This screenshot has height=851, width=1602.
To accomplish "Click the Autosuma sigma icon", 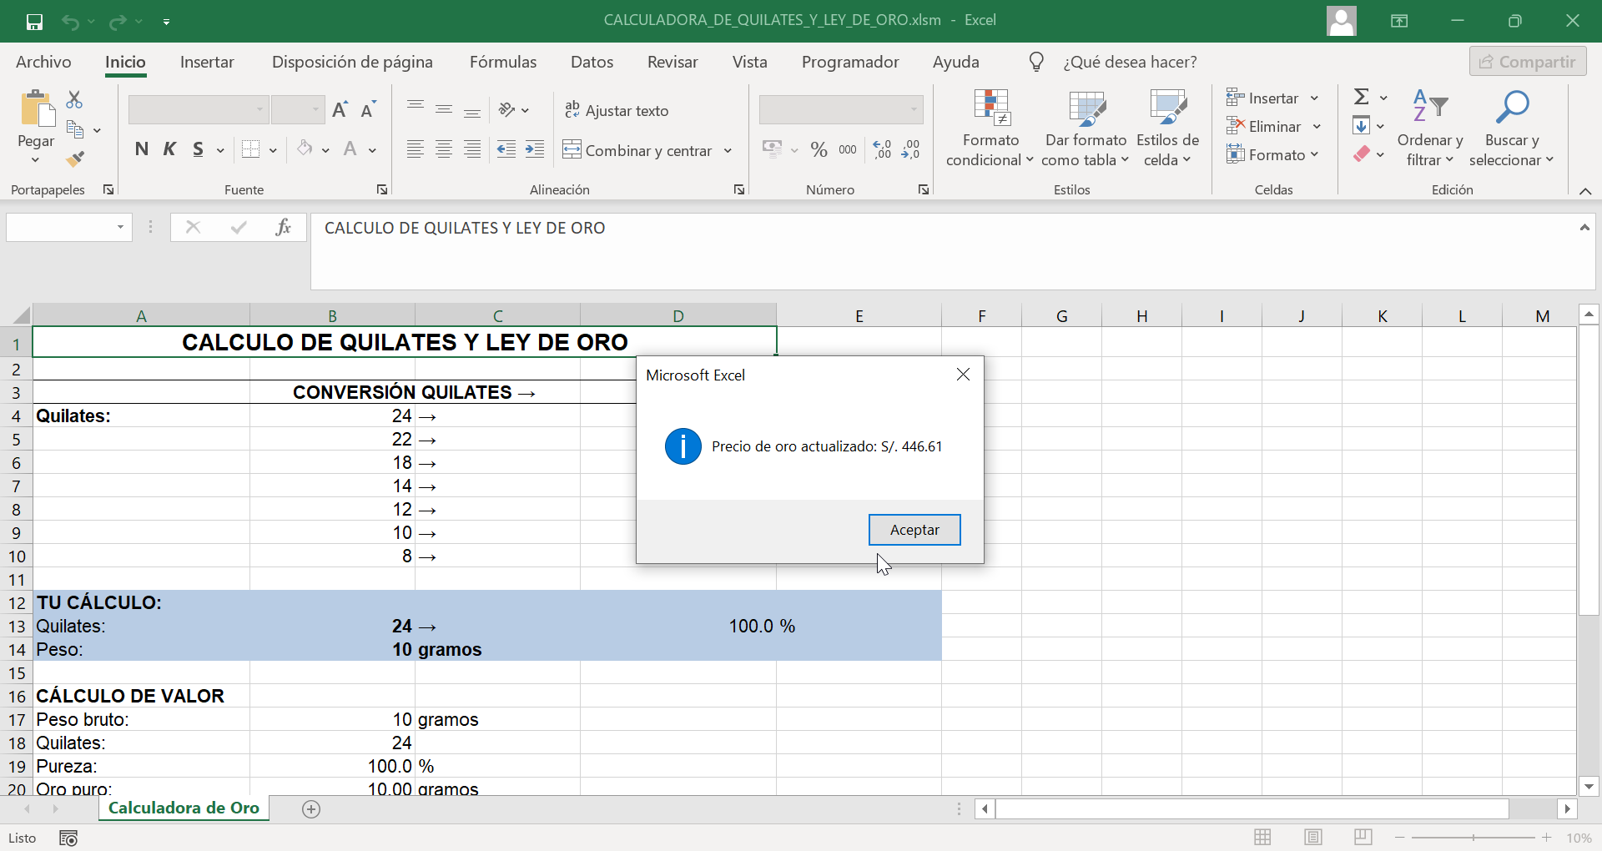I will pos(1361,96).
